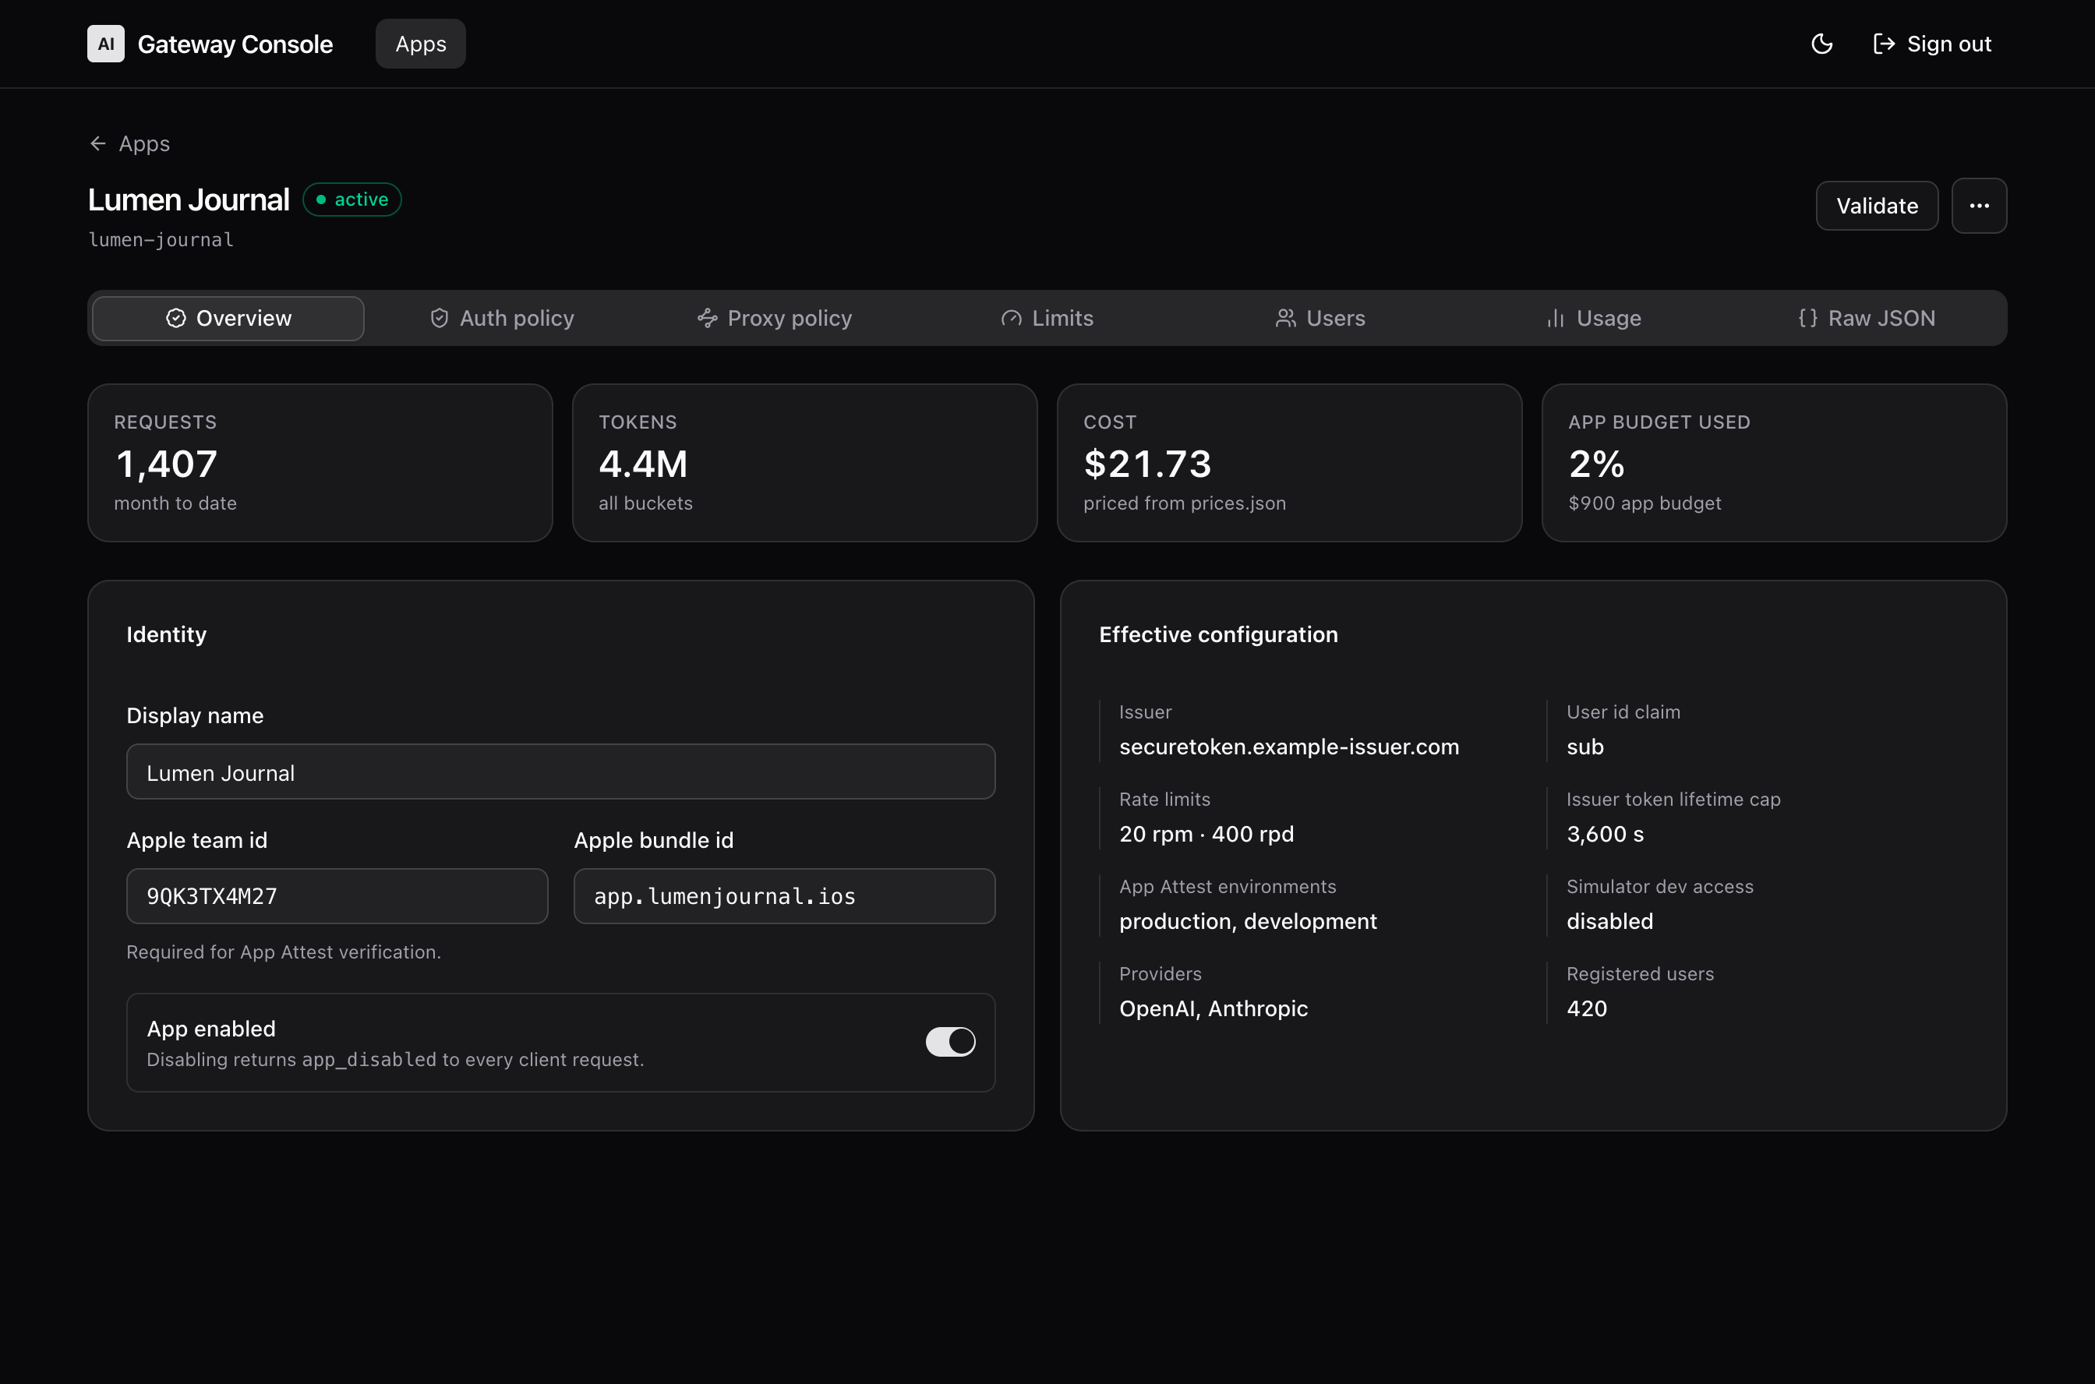Click 'production, development' environments value
Screen dimensions: 2095x1384
(x=1248, y=921)
